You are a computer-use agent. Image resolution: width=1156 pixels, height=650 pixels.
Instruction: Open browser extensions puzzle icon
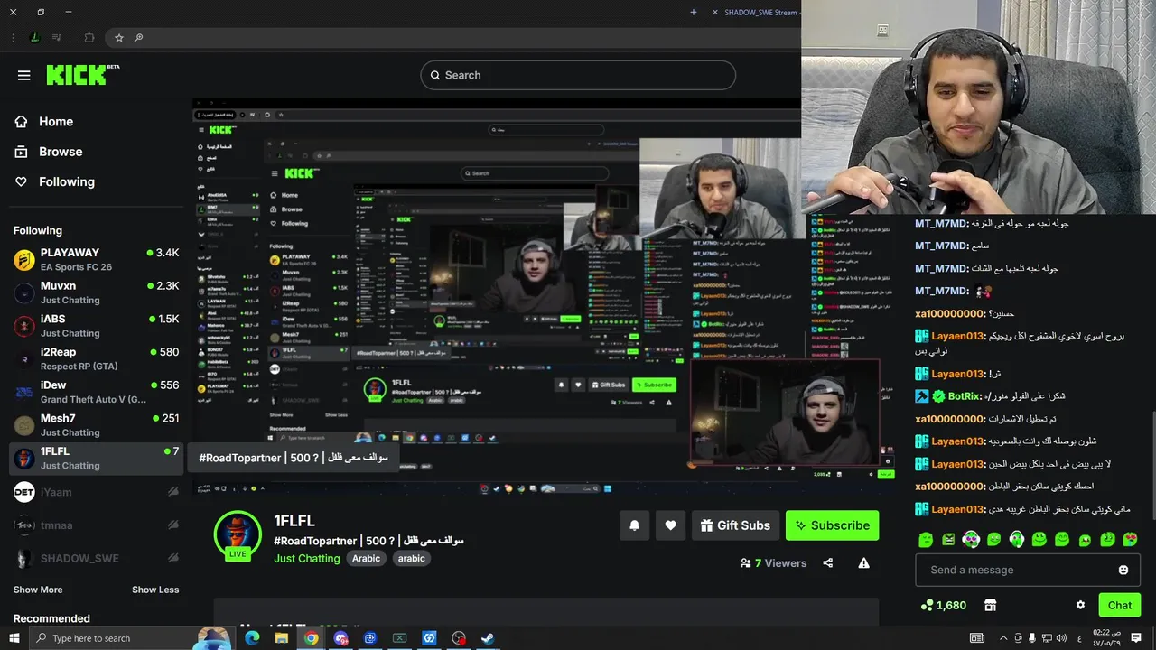(x=89, y=38)
